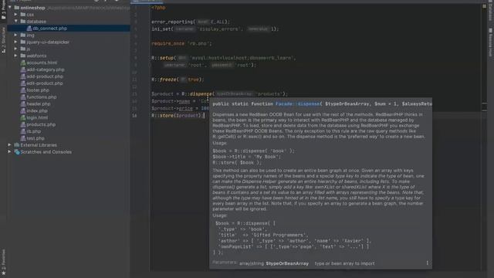Click the ini_set code line
The width and height of the screenshot is (494, 278).
pyautogui.click(x=215, y=29)
